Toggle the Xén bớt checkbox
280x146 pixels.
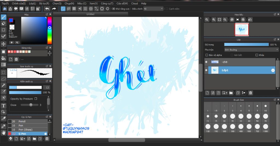tap(232, 55)
